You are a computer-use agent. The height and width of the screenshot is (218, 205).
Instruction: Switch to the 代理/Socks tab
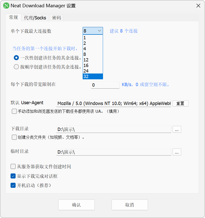(x=35, y=18)
